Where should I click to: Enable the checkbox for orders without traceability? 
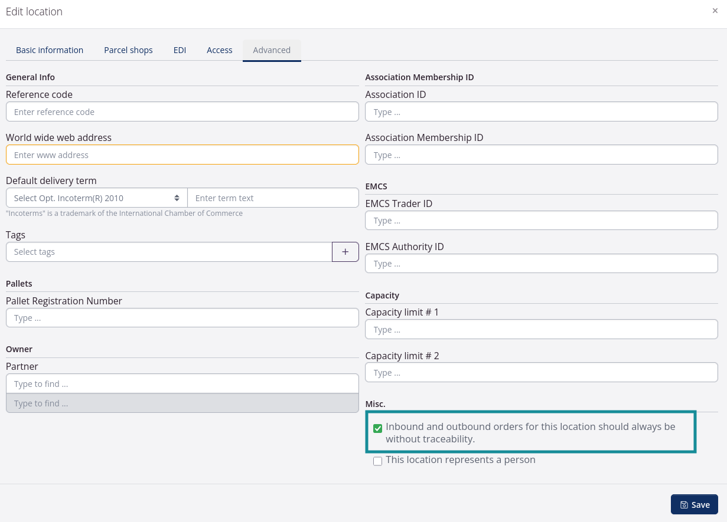coord(377,428)
